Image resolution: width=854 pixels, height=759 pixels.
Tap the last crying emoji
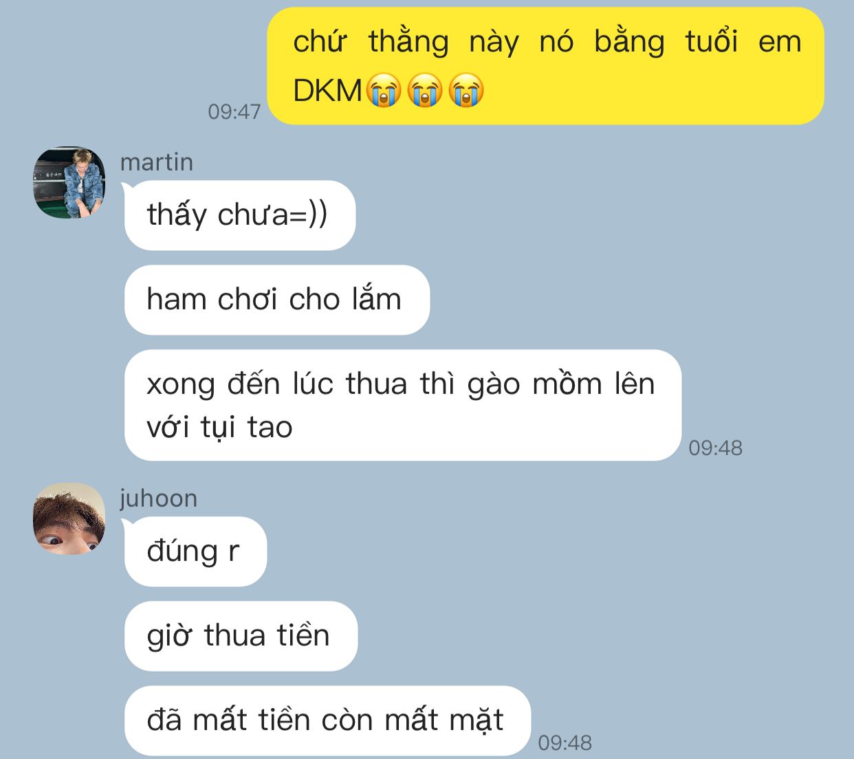[x=466, y=90]
